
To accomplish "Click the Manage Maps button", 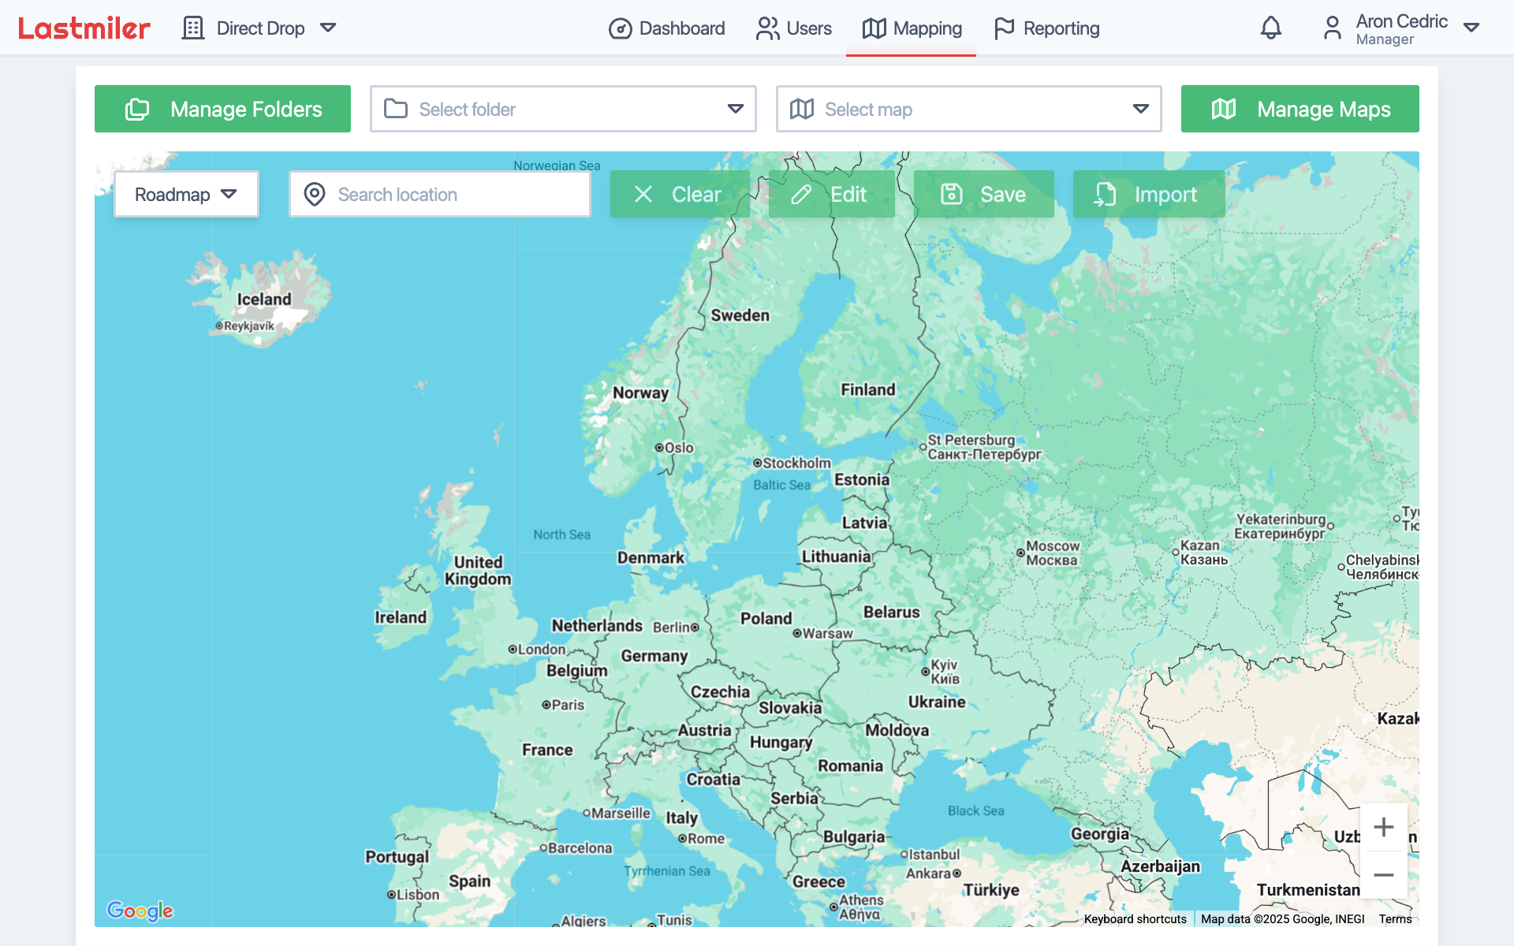I will (1300, 109).
